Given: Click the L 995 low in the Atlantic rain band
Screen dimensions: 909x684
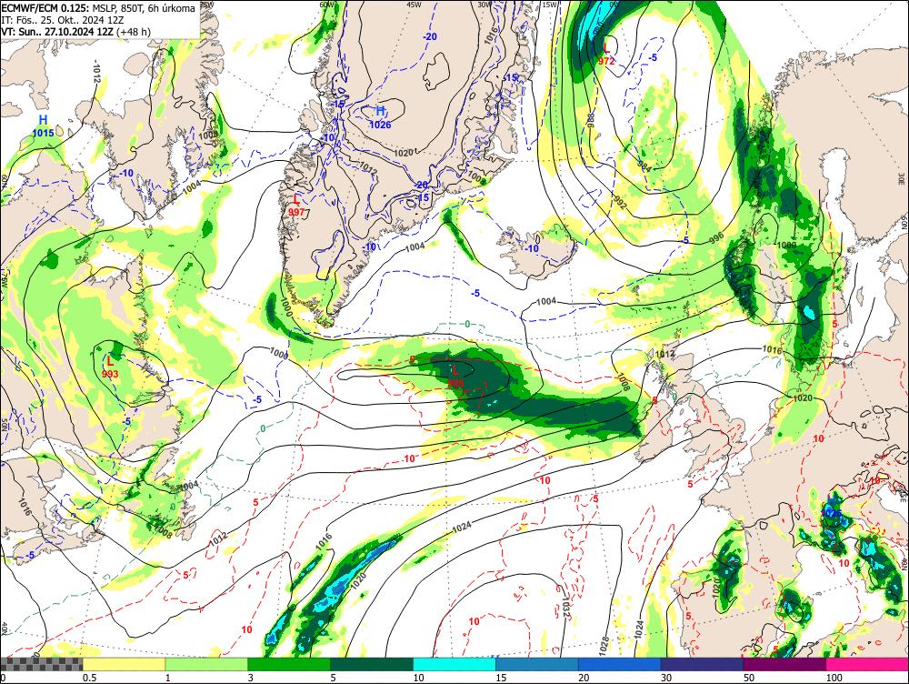Looking at the screenshot, I should click(x=455, y=376).
